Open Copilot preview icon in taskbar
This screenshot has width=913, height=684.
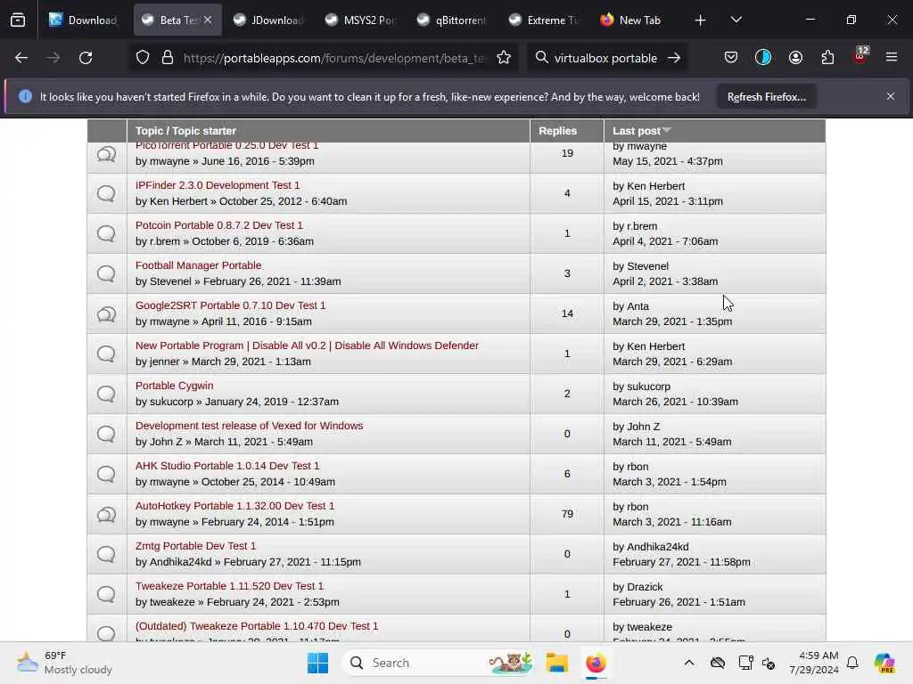(x=884, y=663)
